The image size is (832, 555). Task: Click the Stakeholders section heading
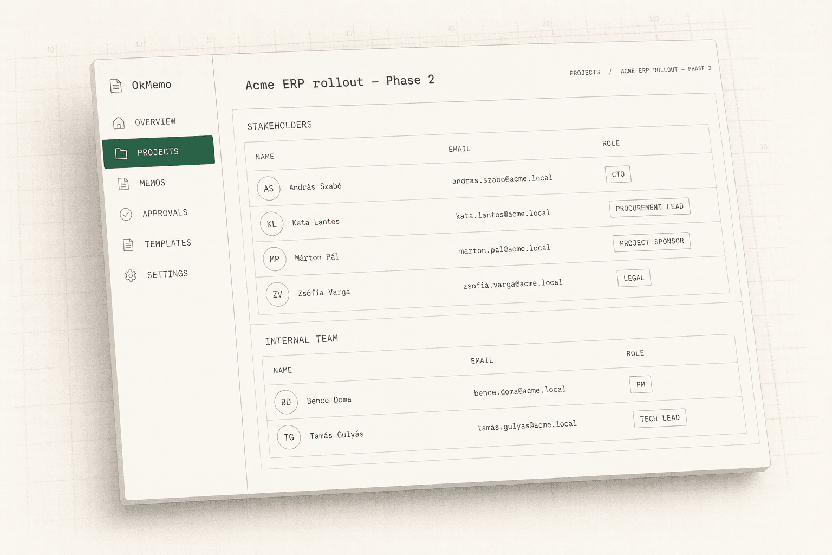[279, 126]
